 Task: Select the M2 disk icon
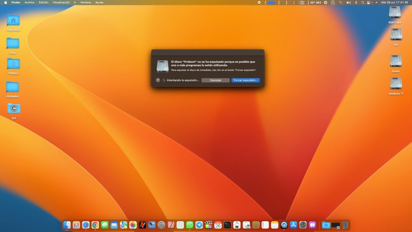[396, 35]
